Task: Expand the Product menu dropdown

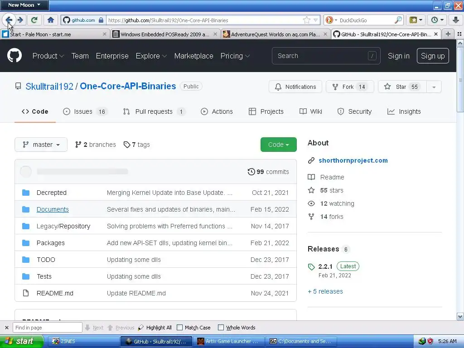Action: tap(48, 56)
